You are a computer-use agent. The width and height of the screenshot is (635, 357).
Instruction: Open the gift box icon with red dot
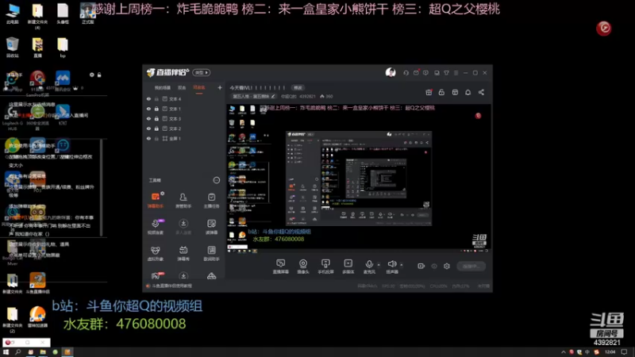tap(429, 92)
